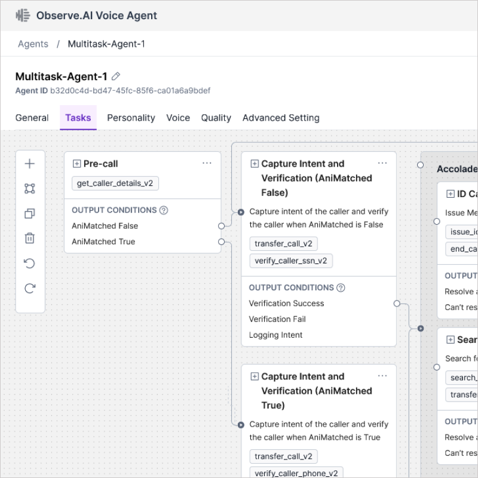Switch to the Personality tab
The width and height of the screenshot is (478, 478).
131,118
